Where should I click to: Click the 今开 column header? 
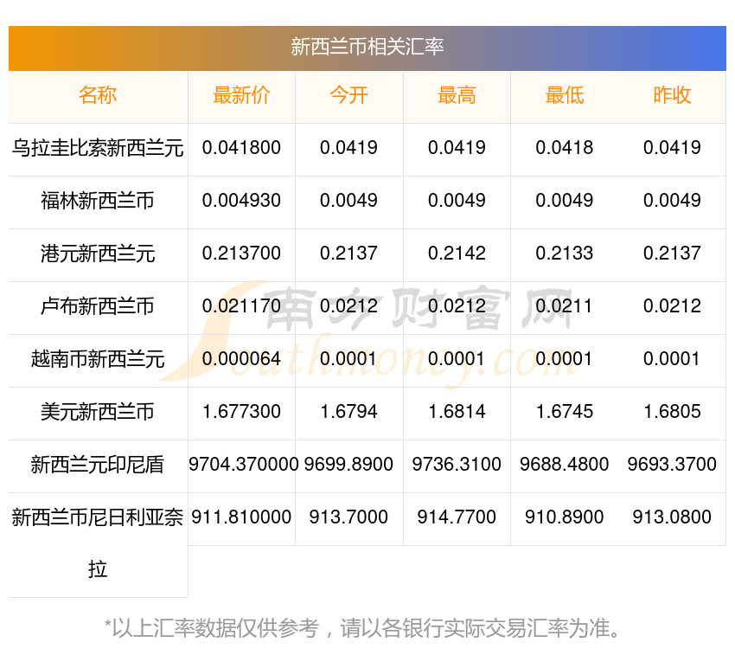[x=348, y=95]
